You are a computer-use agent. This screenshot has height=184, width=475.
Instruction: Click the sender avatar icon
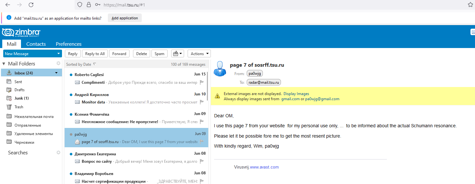coord(220,69)
